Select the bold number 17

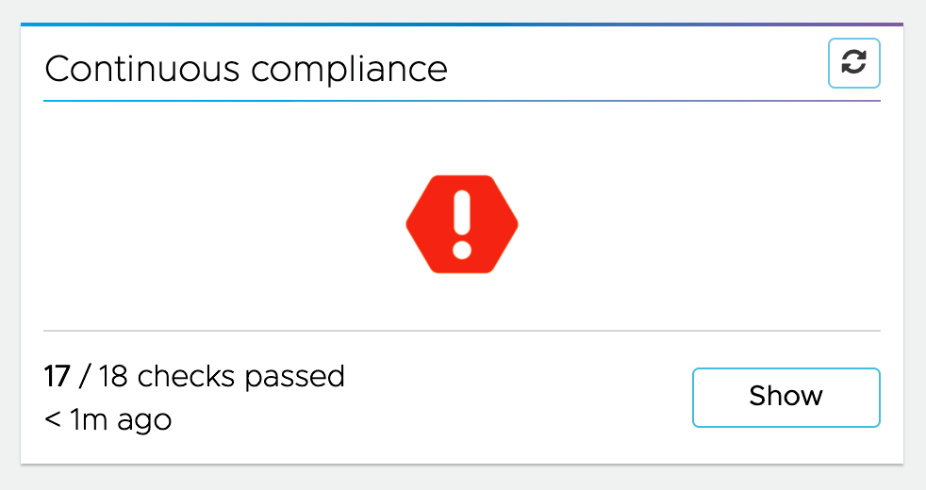click(58, 377)
